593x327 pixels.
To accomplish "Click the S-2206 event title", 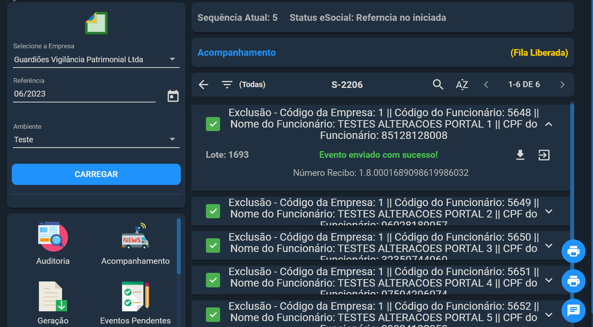I will tap(347, 84).
